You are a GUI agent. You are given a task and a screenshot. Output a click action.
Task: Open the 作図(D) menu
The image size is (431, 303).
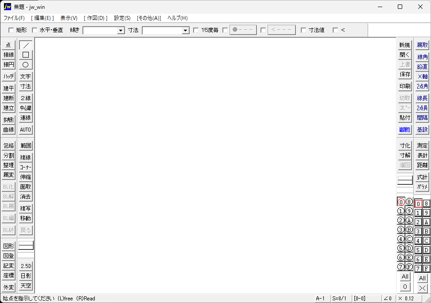96,18
